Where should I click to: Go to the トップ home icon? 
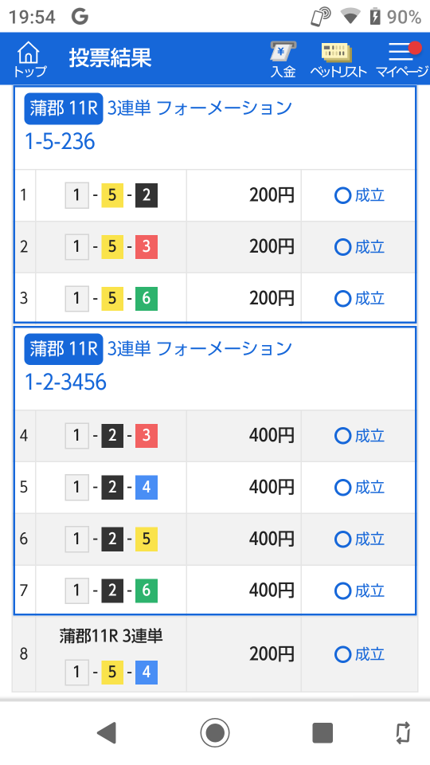[x=29, y=59]
